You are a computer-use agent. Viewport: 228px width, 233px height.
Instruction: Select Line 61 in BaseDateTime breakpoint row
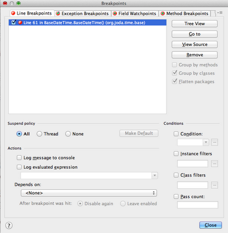(x=88, y=23)
